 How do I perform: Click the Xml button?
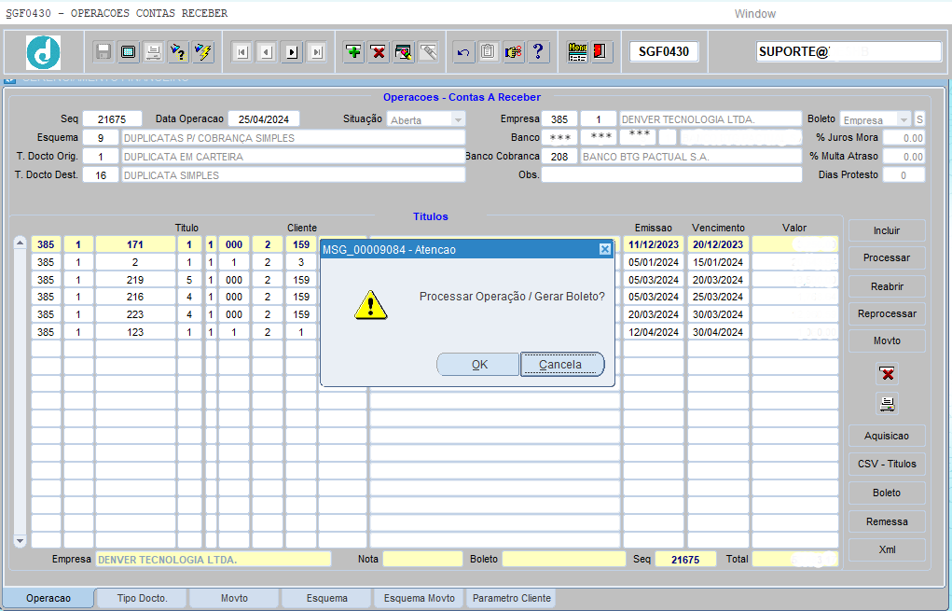click(887, 549)
